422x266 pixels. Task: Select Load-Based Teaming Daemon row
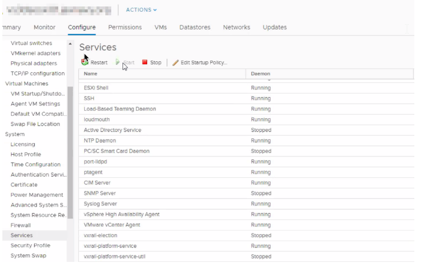[x=246, y=109]
